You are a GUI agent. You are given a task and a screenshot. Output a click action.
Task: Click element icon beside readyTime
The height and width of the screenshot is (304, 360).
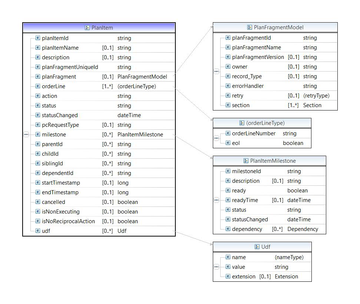point(228,200)
